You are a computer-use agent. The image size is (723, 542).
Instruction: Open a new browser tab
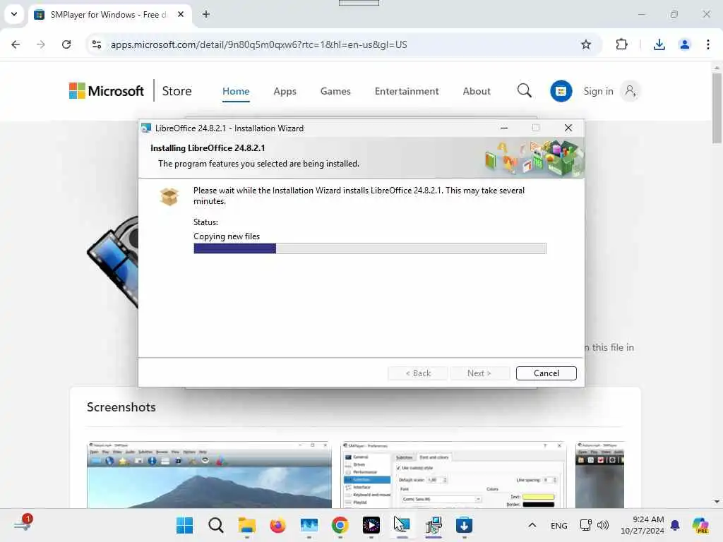(x=206, y=14)
